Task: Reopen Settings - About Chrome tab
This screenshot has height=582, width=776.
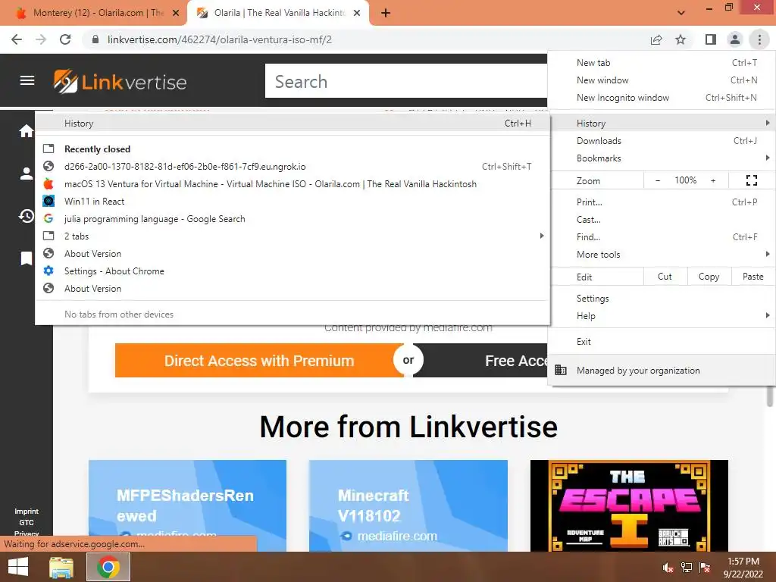Action: pos(293,271)
